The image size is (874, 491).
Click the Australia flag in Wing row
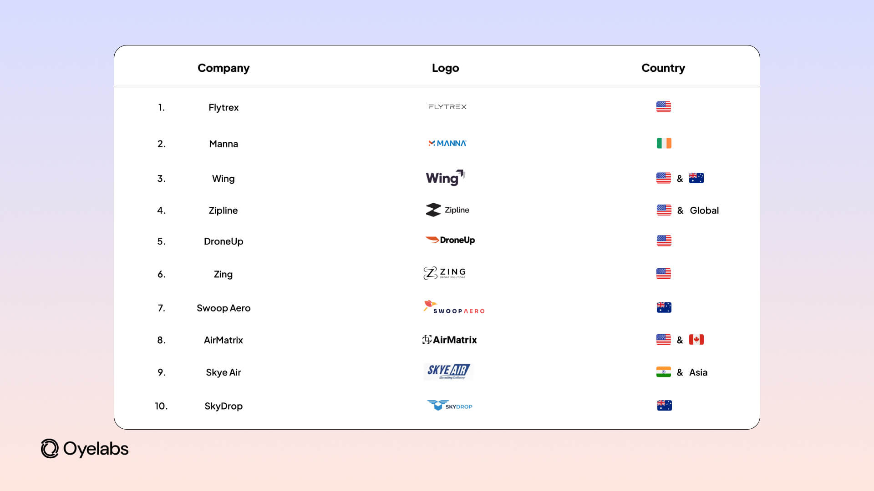[696, 178]
